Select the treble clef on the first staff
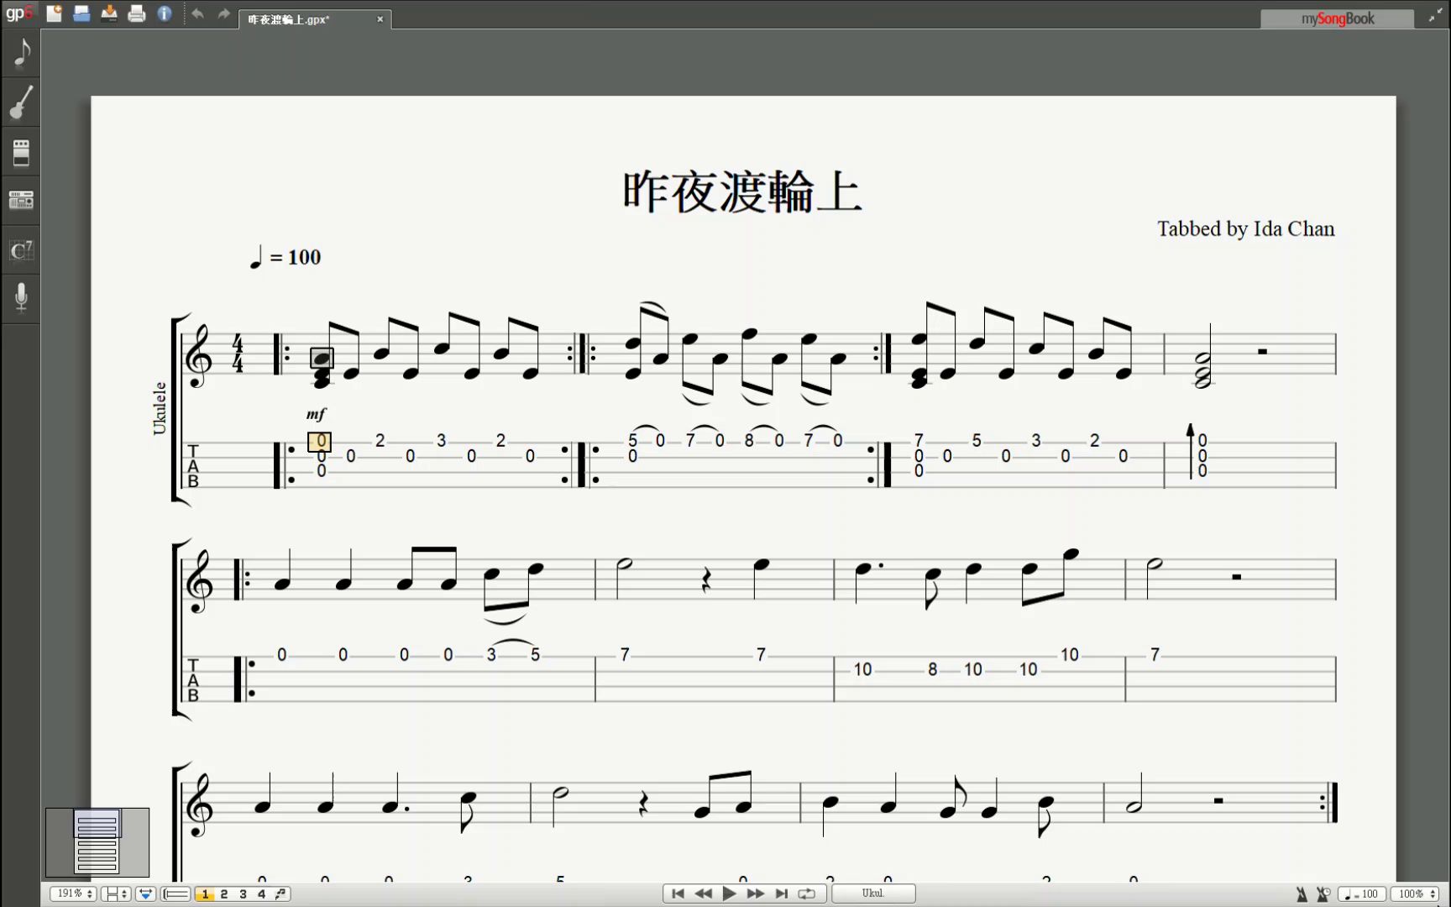The height and width of the screenshot is (907, 1451). pos(198,357)
